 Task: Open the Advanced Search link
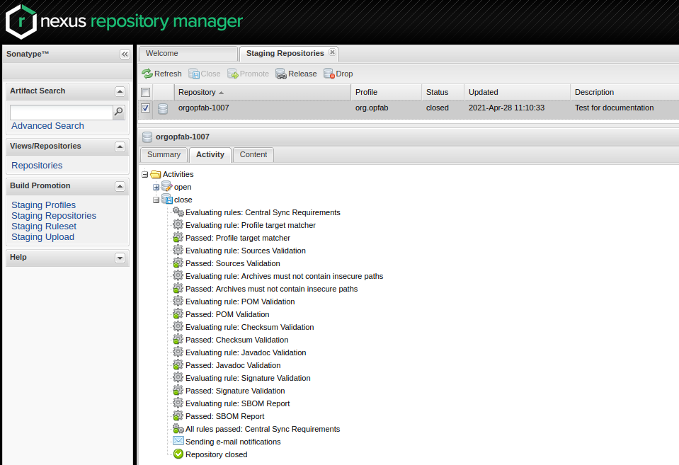click(47, 125)
